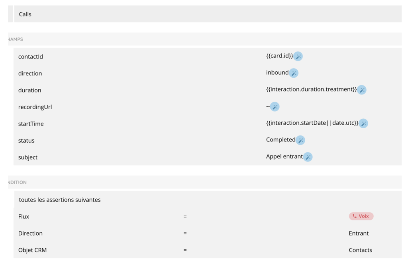The width and height of the screenshot is (408, 263).
Task: Click wand icon beside Appel entrant subject
Action: (x=308, y=157)
